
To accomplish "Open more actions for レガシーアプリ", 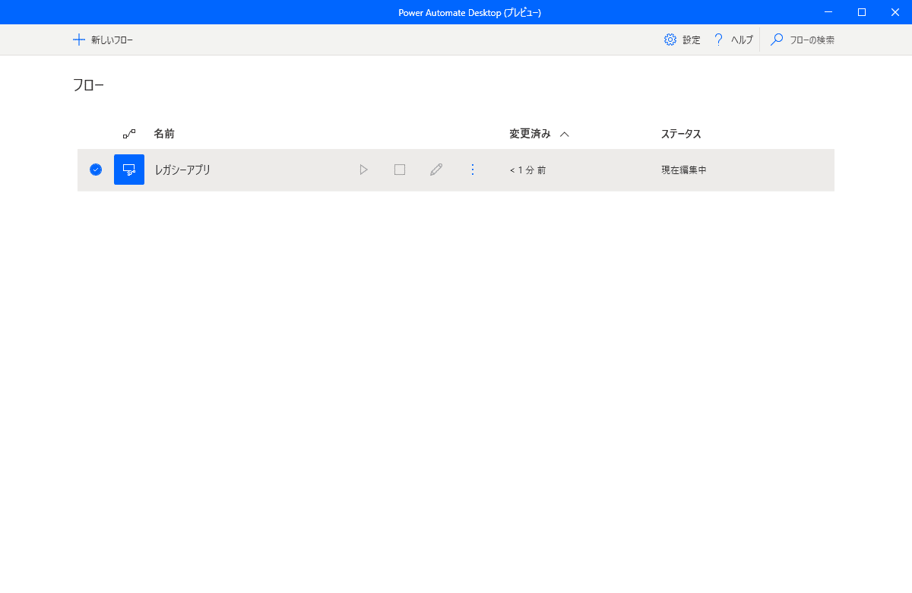I will pos(473,170).
